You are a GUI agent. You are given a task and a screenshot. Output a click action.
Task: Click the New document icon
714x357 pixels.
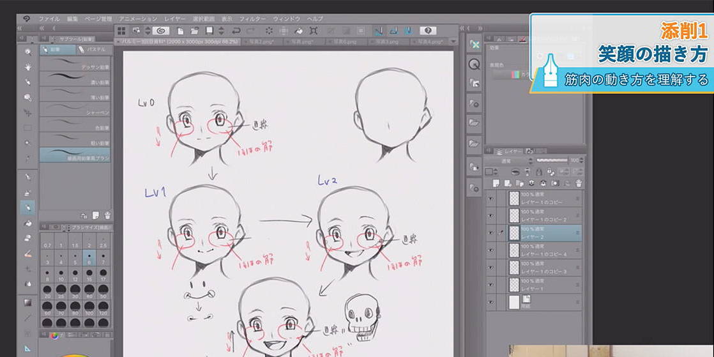(x=180, y=31)
